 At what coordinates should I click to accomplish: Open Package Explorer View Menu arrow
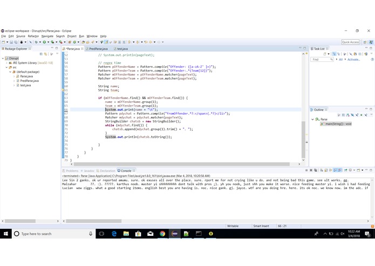[x=57, y=54]
